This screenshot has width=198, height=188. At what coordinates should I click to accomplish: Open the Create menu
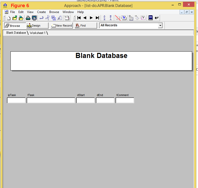41,12
